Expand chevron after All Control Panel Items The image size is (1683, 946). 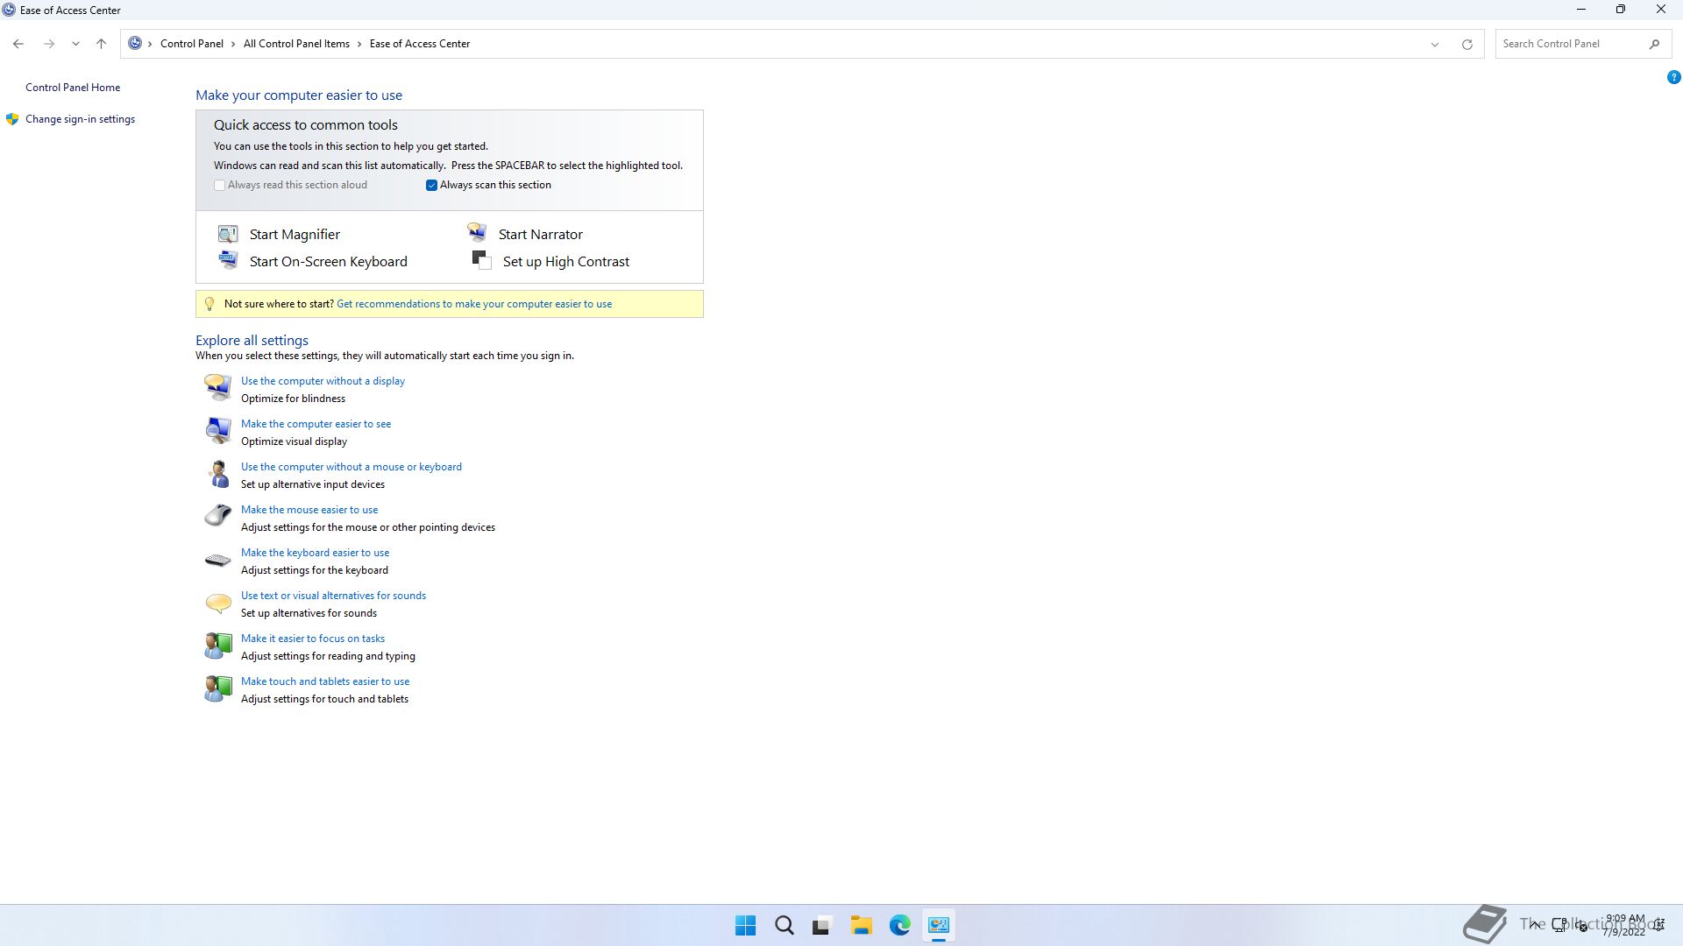359,44
